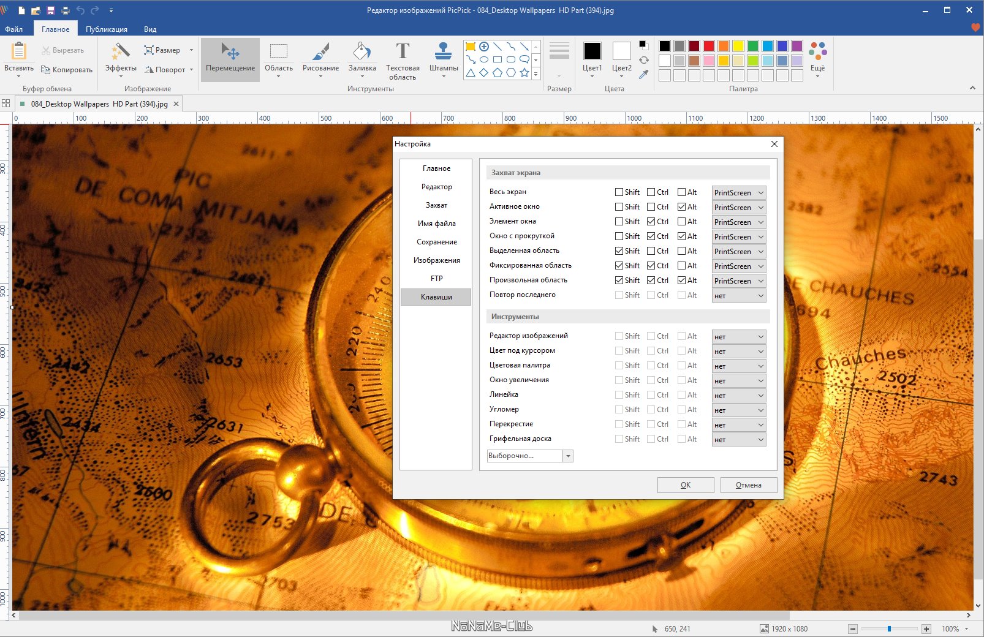Open the Захват settings section
This screenshot has width=984, height=637.
(x=436, y=205)
